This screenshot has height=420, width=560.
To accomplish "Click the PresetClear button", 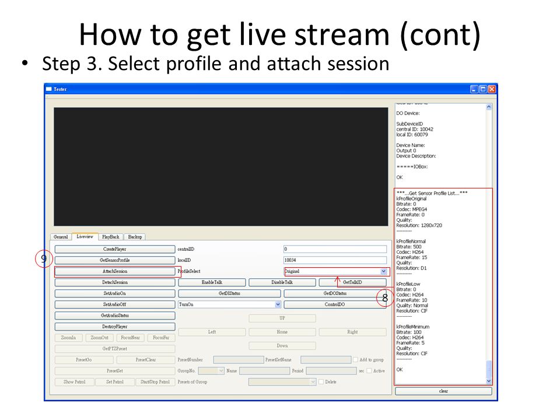I will [146, 360].
